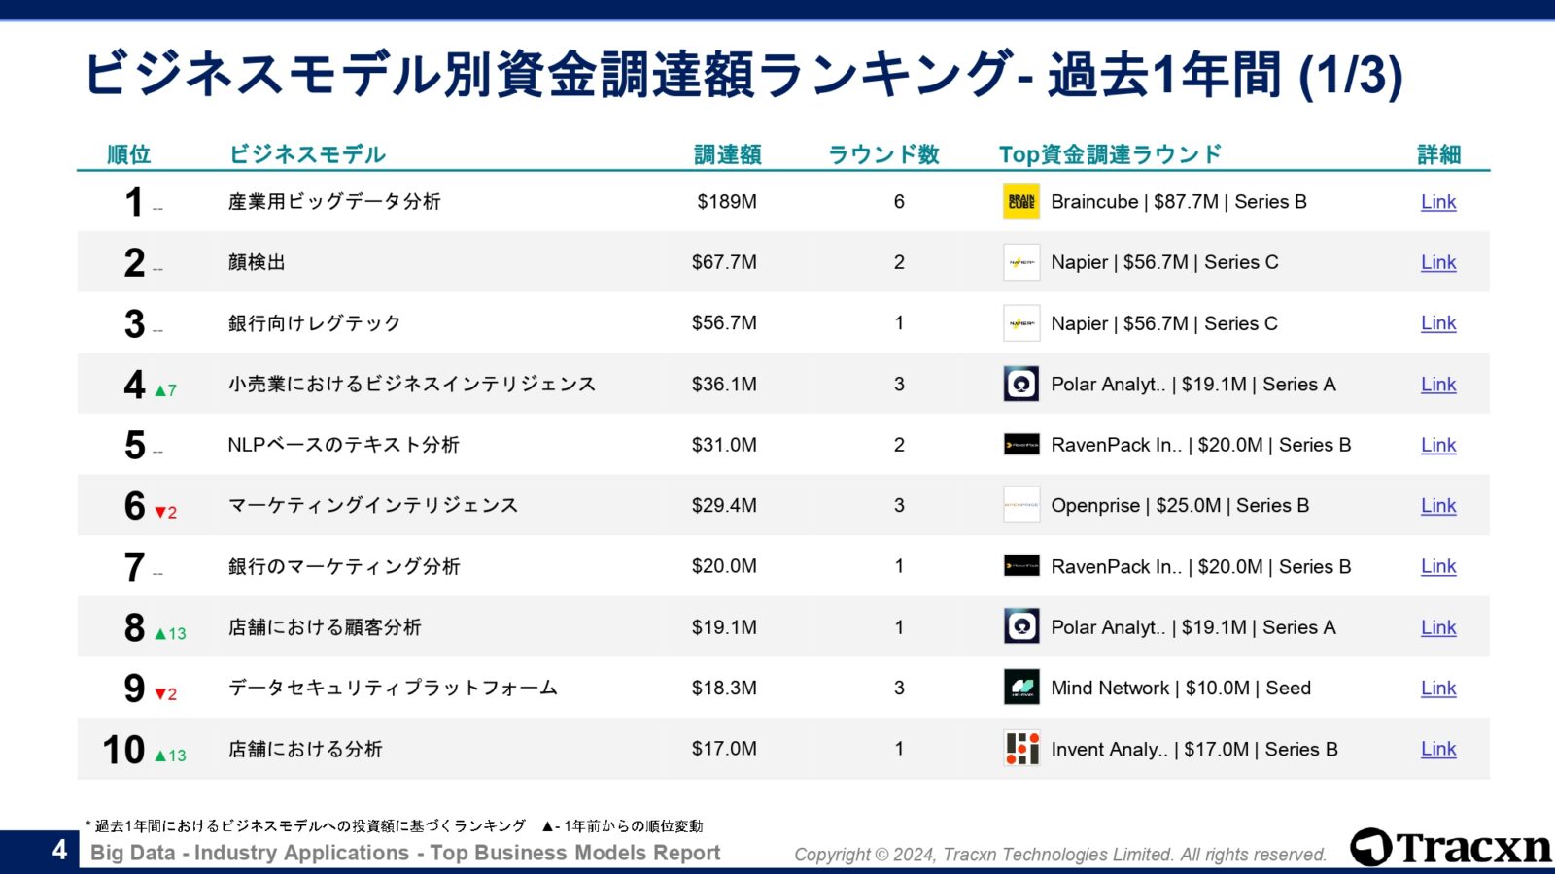This screenshot has width=1555, height=874.
Task: Open the Link for 店舗における顧客分析
Action: [1438, 627]
